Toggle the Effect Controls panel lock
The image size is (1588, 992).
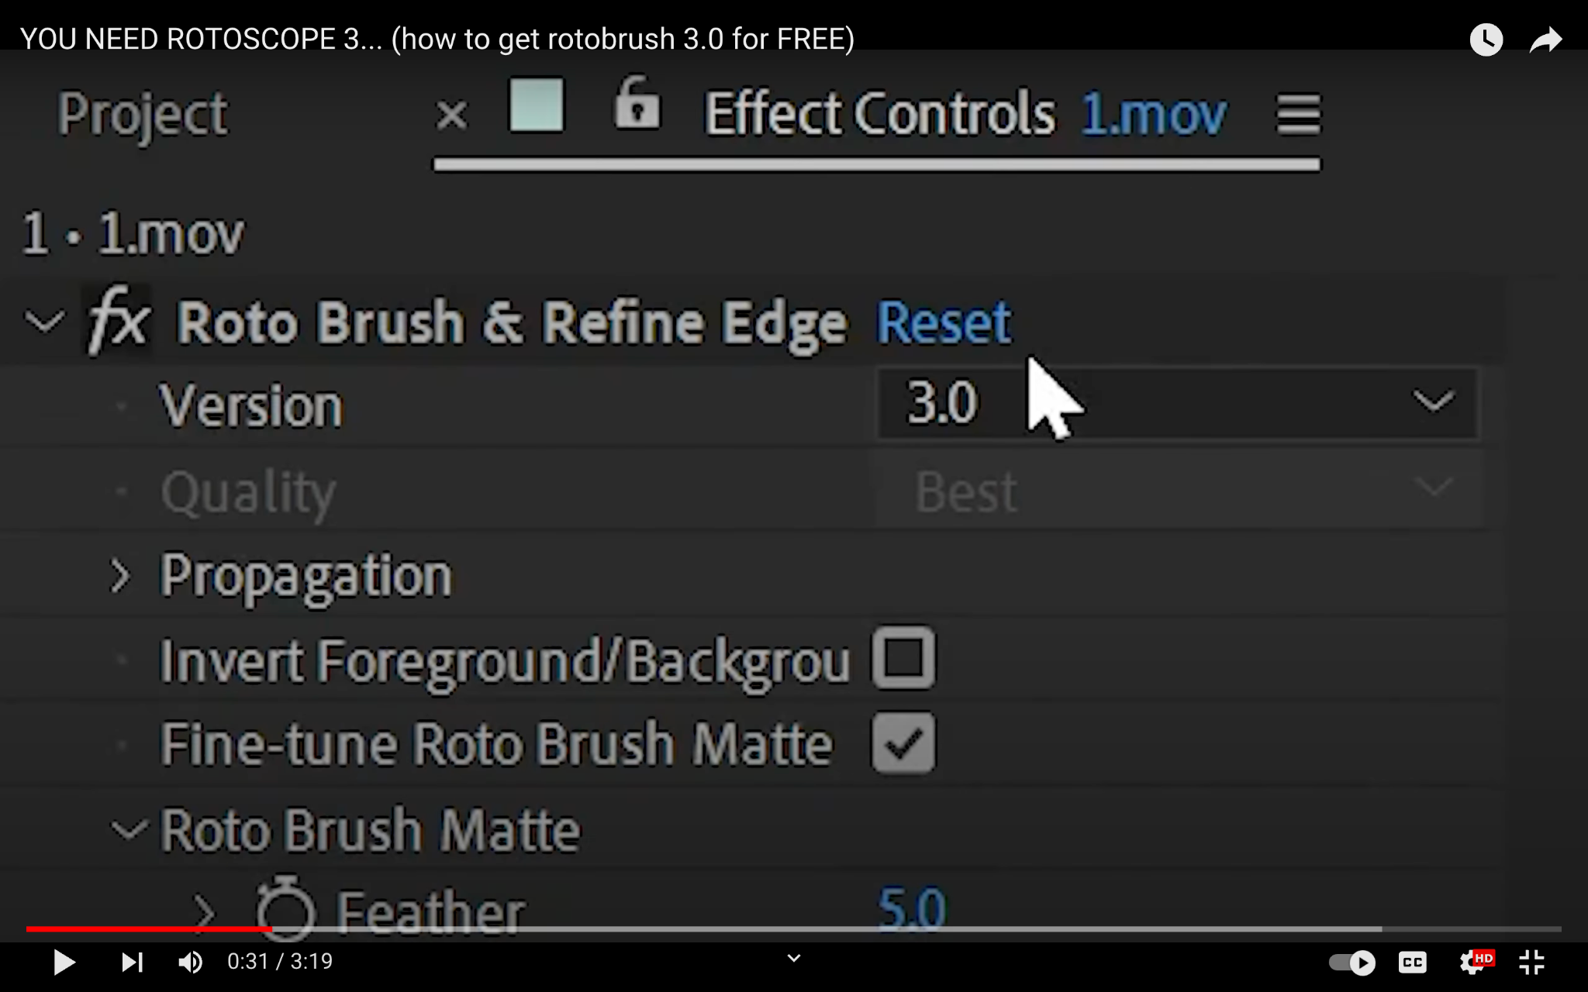click(x=637, y=103)
